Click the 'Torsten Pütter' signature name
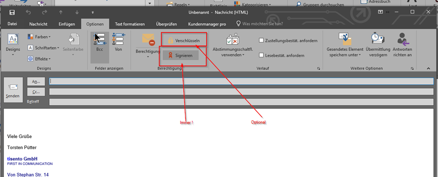 click(22, 147)
